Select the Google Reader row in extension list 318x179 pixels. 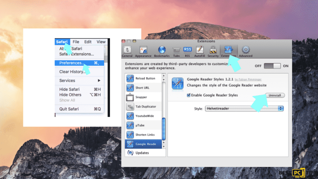pos(143,144)
